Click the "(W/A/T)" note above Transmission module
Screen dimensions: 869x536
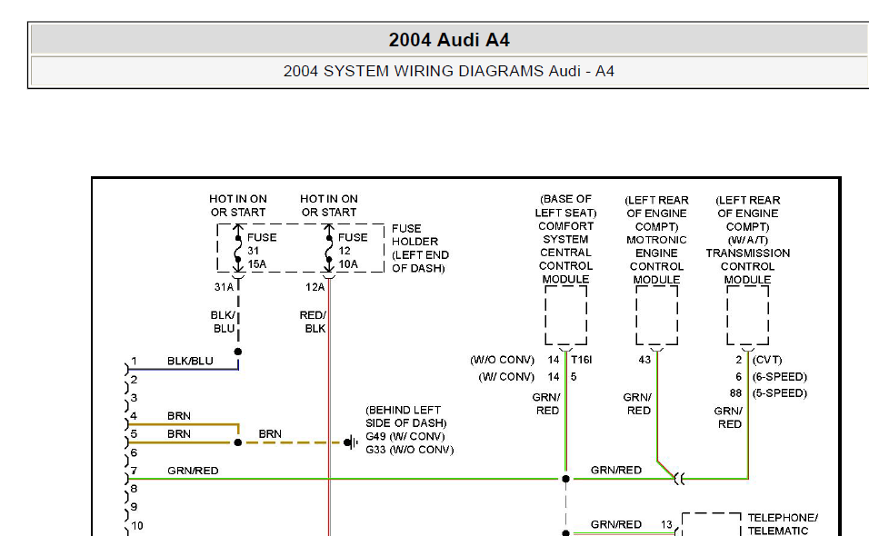coord(747,240)
